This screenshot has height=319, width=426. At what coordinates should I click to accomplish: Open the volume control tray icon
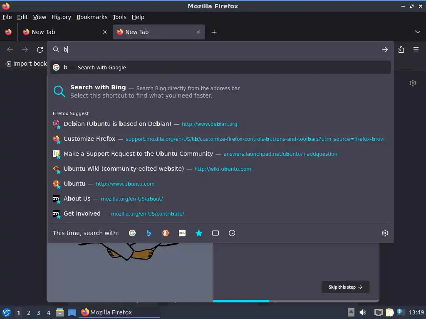pyautogui.click(x=363, y=312)
